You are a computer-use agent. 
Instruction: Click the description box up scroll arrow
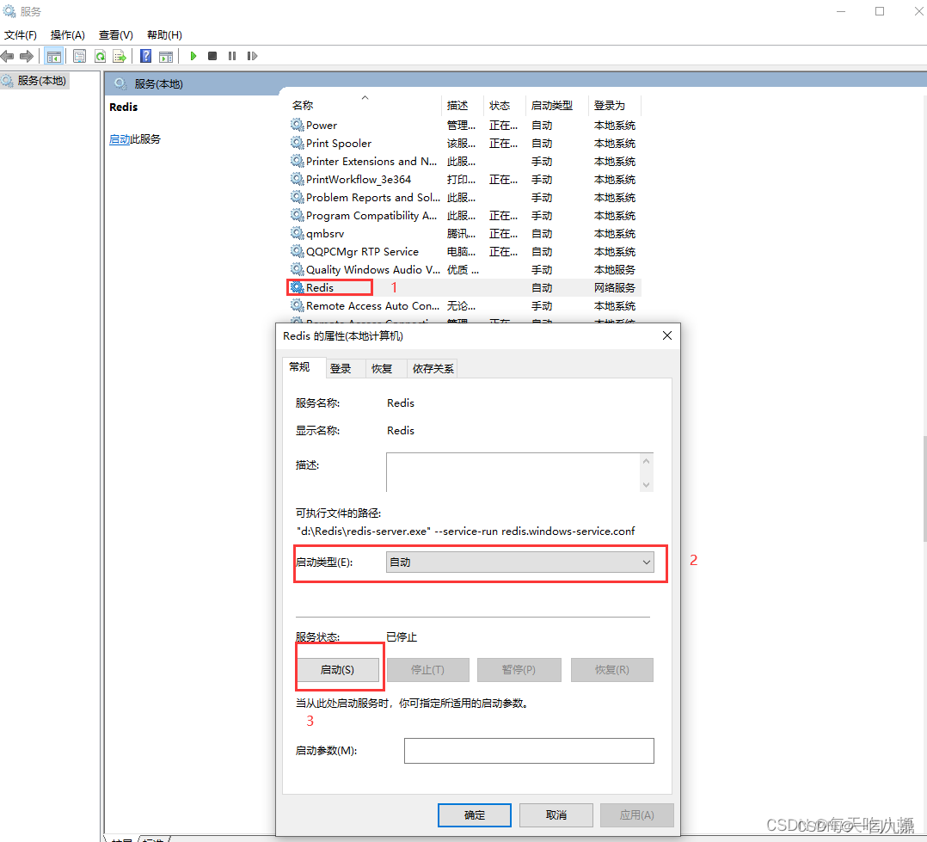pyautogui.click(x=646, y=461)
